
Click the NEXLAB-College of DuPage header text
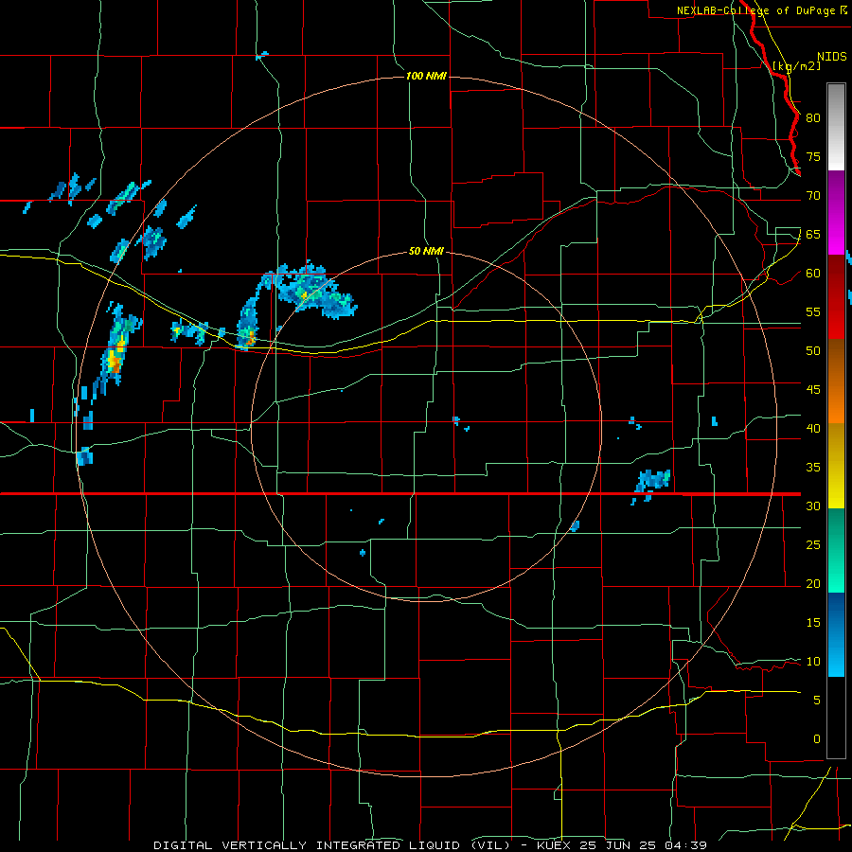point(761,10)
